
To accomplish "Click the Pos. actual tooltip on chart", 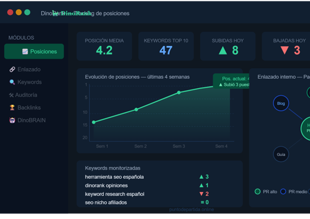I will click(x=231, y=81).
